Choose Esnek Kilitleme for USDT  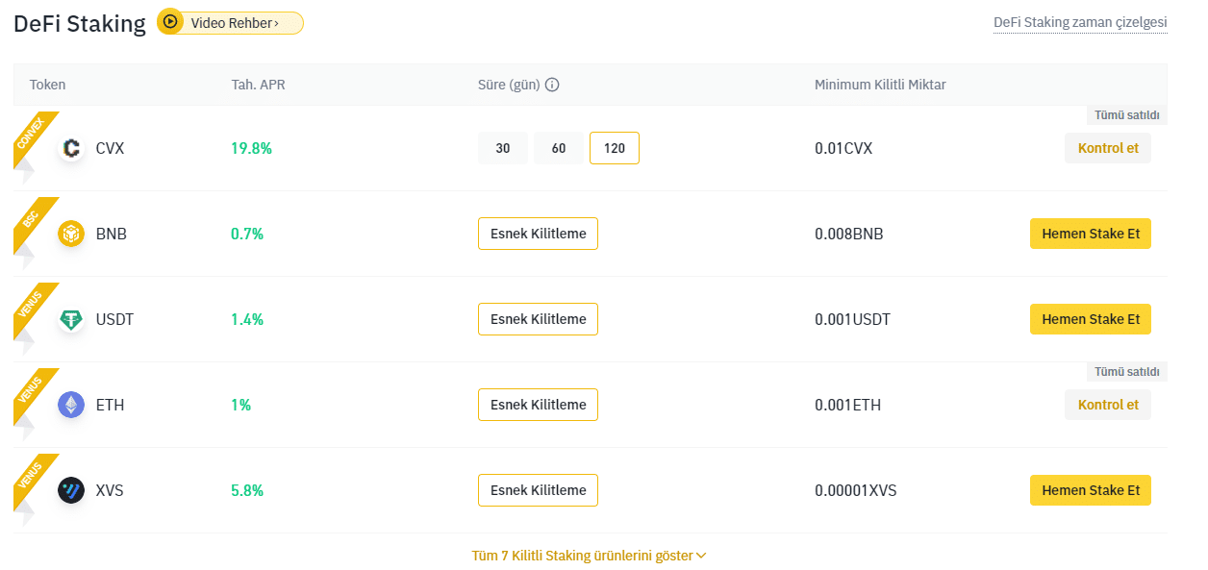pos(538,319)
